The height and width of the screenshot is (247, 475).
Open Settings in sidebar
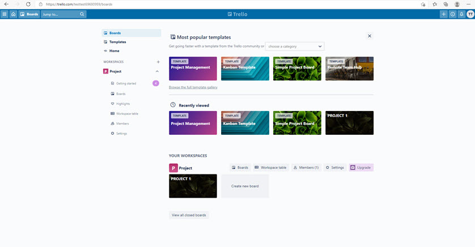click(x=121, y=134)
